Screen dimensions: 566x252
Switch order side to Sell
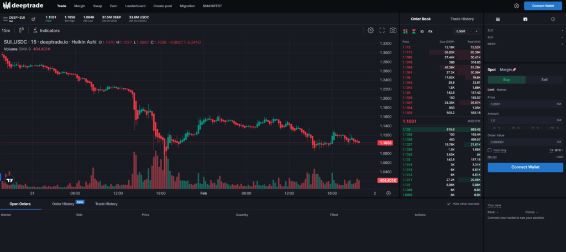(x=544, y=79)
